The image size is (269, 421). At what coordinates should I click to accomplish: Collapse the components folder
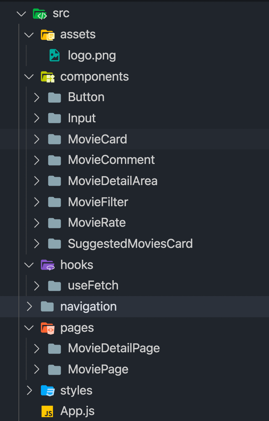tap(29, 76)
